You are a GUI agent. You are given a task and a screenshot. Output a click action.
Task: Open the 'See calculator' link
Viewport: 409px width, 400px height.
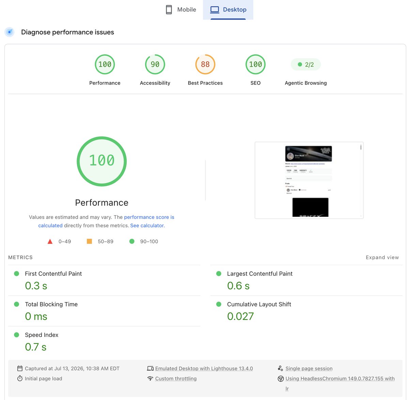pos(147,226)
